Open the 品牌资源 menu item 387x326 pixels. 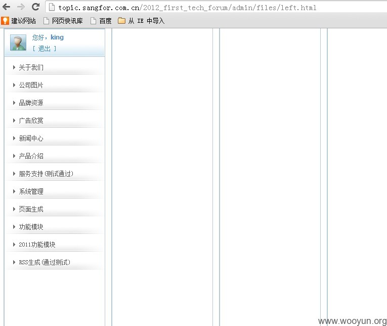31,103
